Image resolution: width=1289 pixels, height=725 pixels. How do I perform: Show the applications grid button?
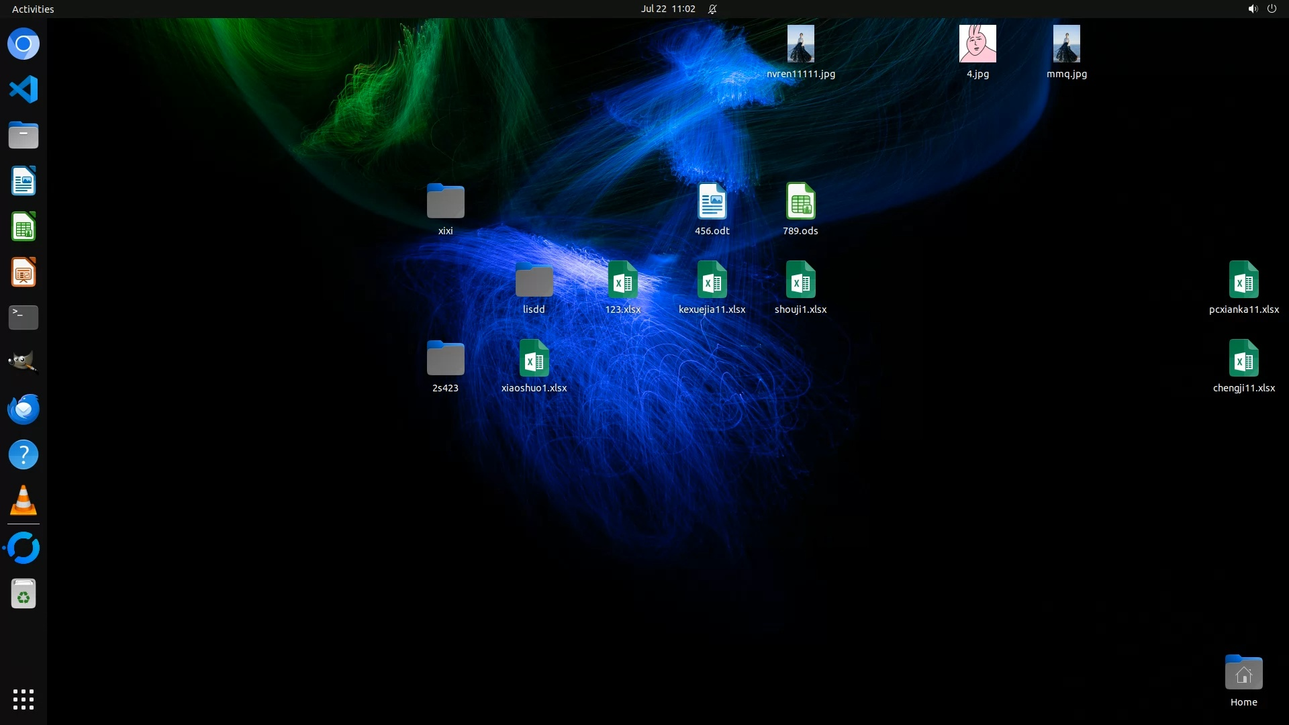coord(23,699)
